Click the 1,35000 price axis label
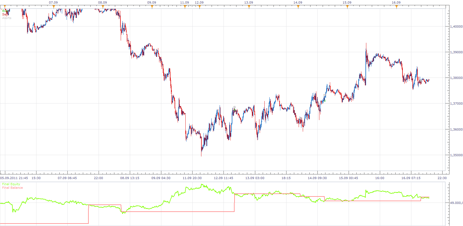Screen dimensions: 463x226 click(456, 155)
